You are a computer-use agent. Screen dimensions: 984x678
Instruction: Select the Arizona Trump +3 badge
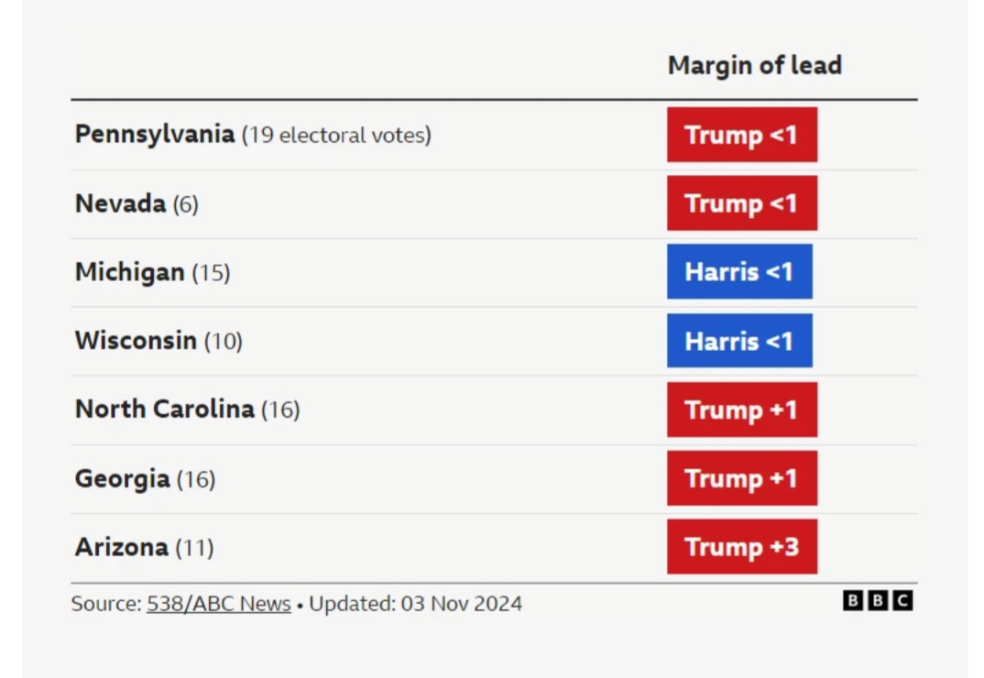click(742, 547)
